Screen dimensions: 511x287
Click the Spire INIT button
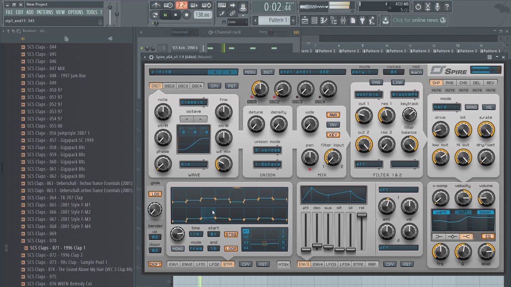(x=267, y=72)
